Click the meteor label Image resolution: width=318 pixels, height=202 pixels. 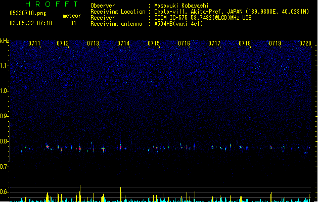click(72, 16)
